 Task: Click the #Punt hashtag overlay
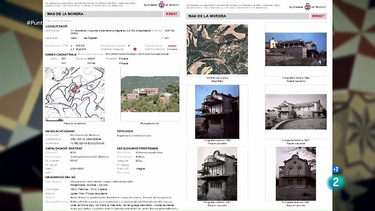34,22
